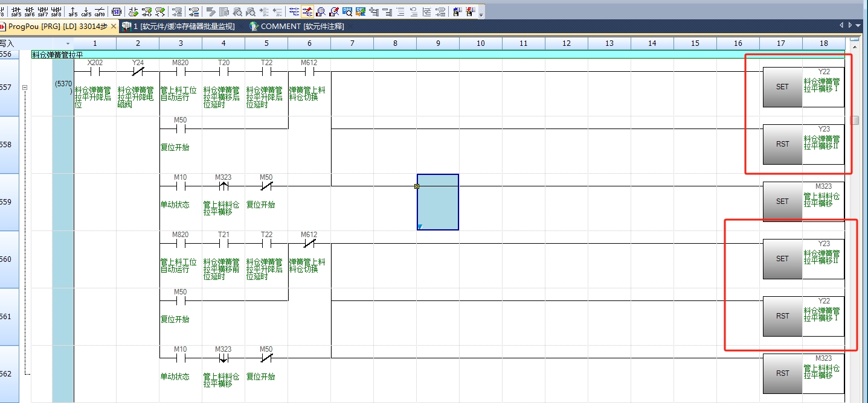The width and height of the screenshot is (868, 403).
Task: Open the 写入 mode dropdown
Action: click(68, 43)
